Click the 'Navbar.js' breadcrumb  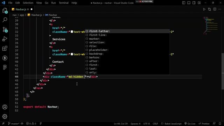pos(36,15)
